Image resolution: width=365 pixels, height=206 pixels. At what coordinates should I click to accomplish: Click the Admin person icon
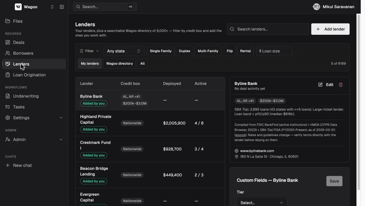coord(8,140)
